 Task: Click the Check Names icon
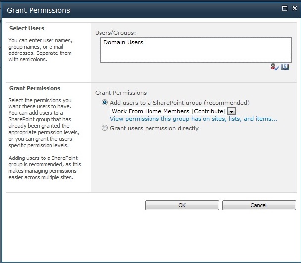click(275, 67)
